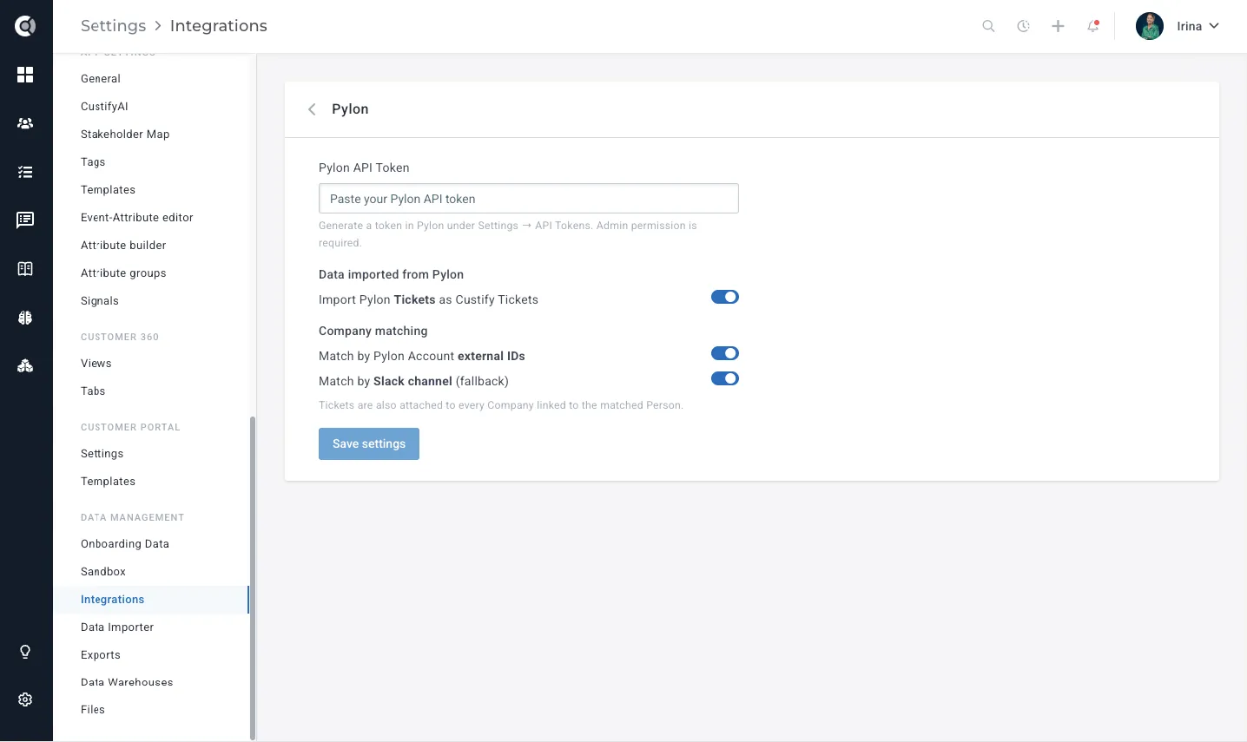The image size is (1247, 742).
Task: Click the plus icon in top bar
Action: (1058, 26)
